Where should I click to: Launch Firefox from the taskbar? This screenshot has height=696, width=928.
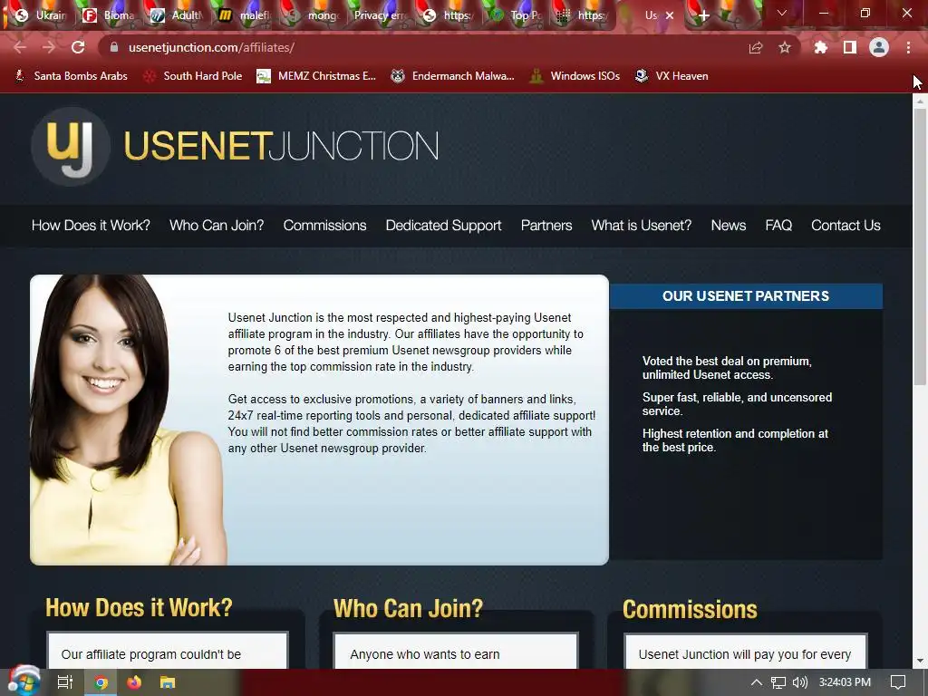pos(134,682)
